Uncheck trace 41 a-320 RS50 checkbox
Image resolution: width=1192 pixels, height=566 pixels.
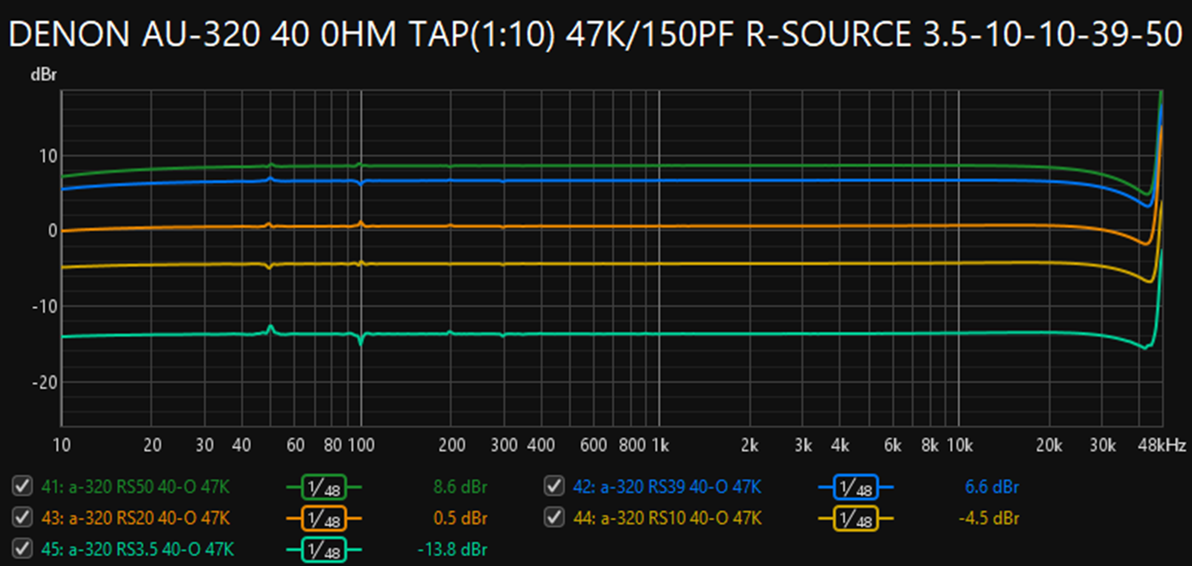point(22,486)
